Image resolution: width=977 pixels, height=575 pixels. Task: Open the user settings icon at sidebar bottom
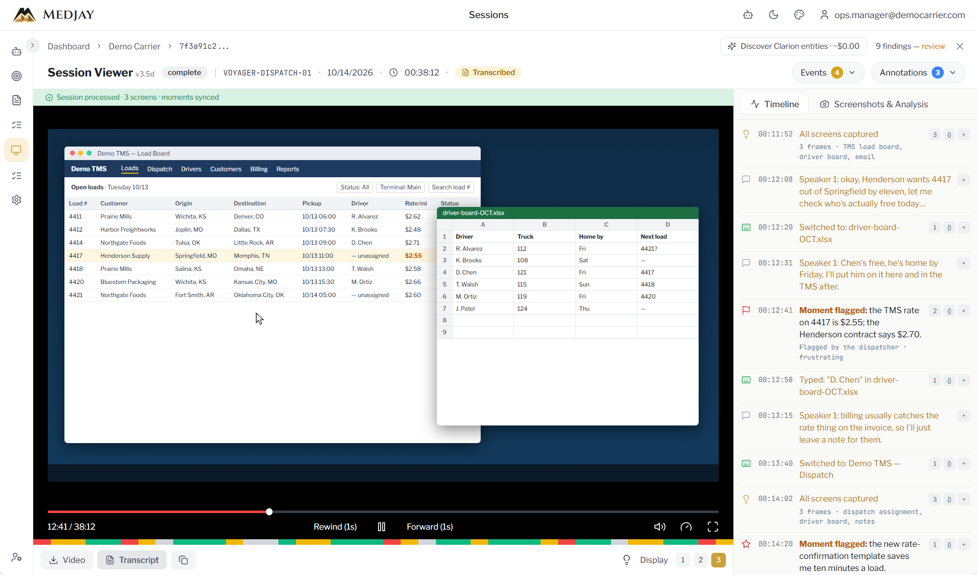pos(17,557)
